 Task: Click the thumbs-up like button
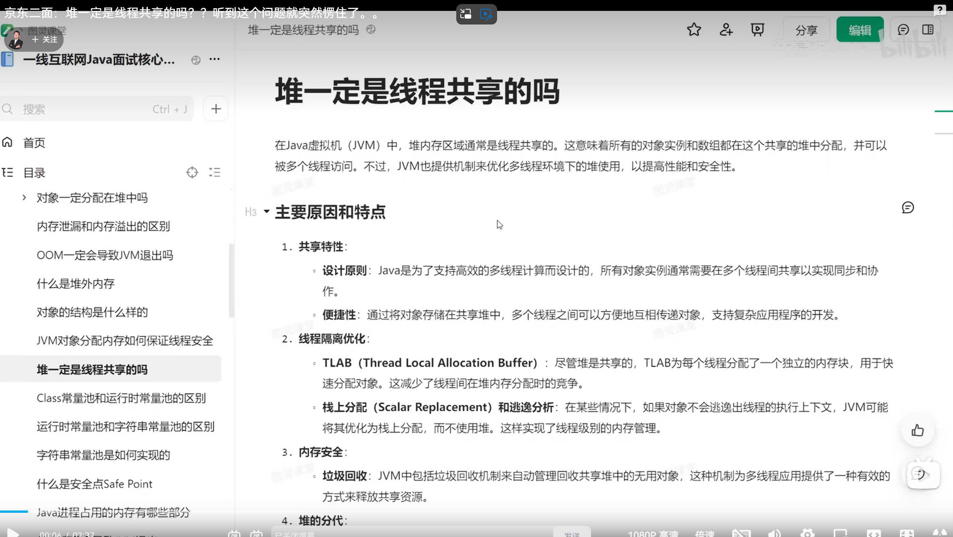918,430
